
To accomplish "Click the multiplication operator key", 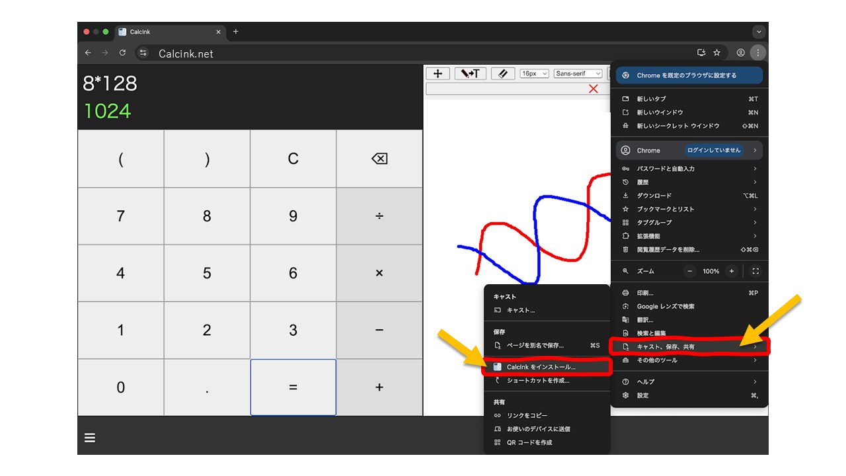I will (x=379, y=273).
